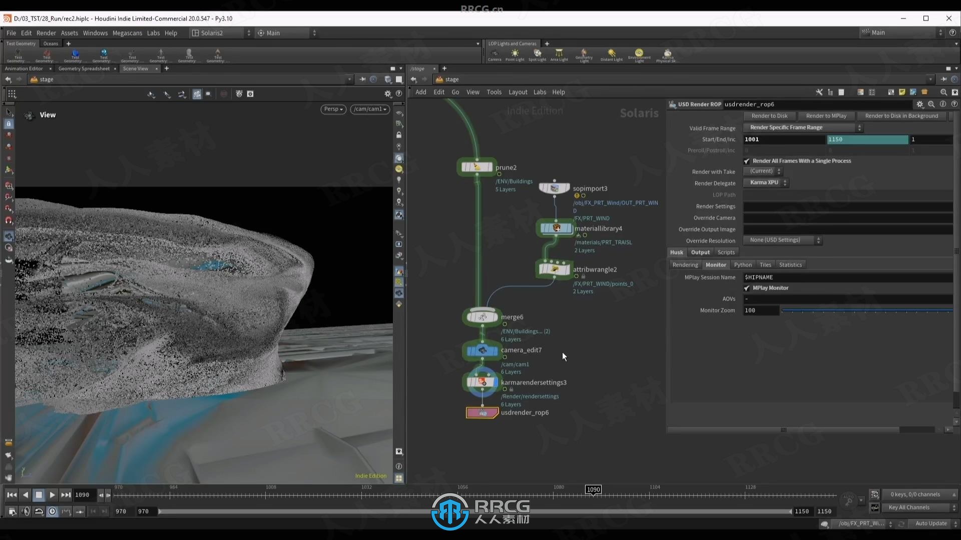Add Karma Physical Sky from the shelf
Screen dimensions: 961x540
click(667, 55)
